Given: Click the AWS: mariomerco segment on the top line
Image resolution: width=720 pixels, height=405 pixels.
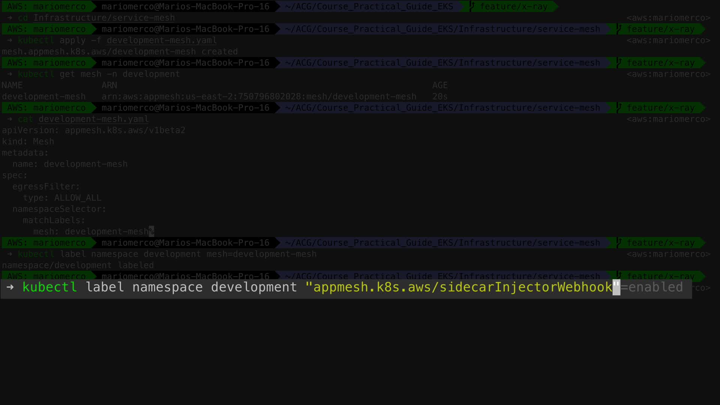Looking at the screenshot, I should (x=46, y=6).
